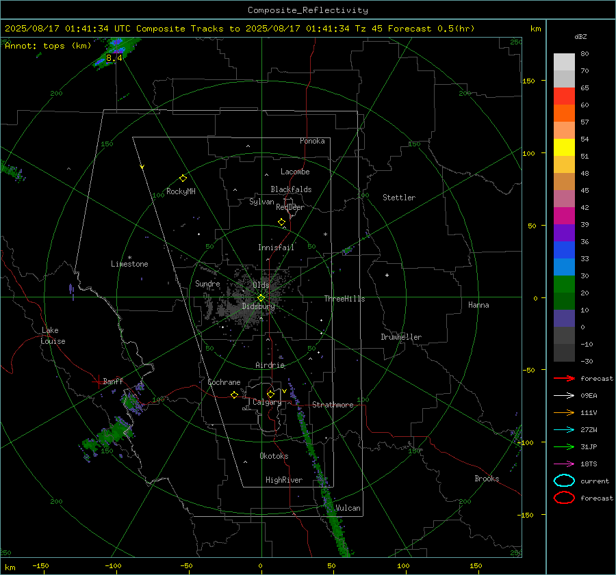
Task: Click the yellow diamond marker below Cochrane
Action: [x=234, y=395]
